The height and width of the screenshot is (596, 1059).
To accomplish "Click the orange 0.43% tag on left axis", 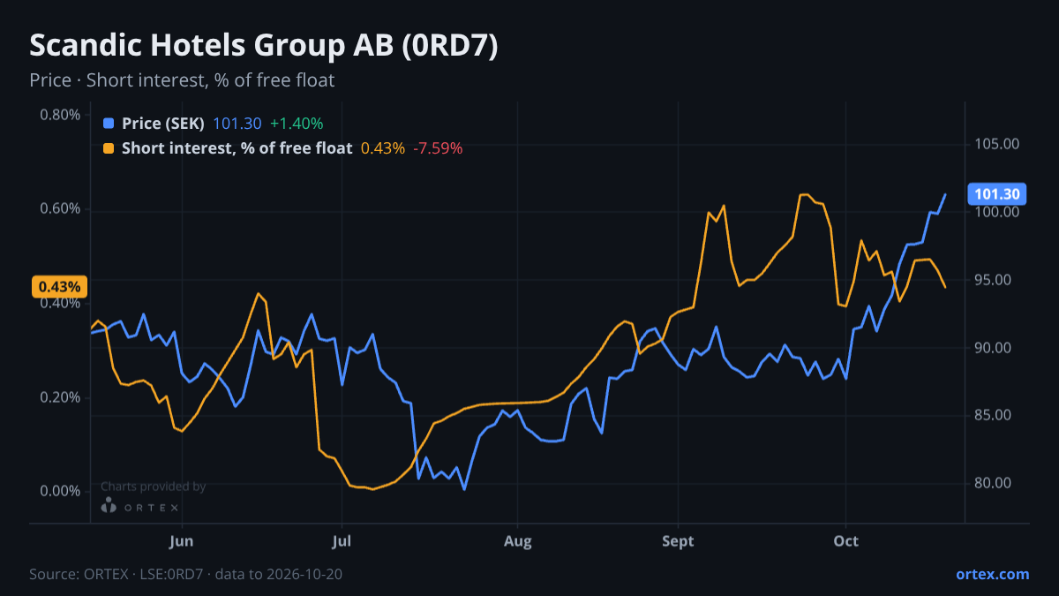I will pyautogui.click(x=60, y=287).
